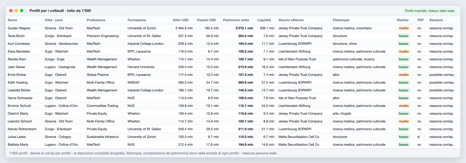
Task: Click the medio risk badge for Erminia Tschudi
Action: click(404, 106)
